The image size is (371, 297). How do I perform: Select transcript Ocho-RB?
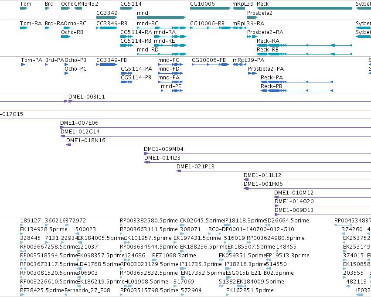pos(65,37)
